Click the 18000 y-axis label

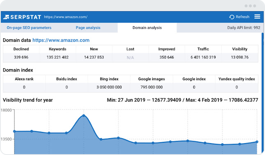[x=6, y=110]
